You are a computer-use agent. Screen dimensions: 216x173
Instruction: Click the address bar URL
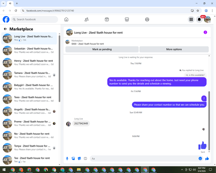click(x=50, y=11)
